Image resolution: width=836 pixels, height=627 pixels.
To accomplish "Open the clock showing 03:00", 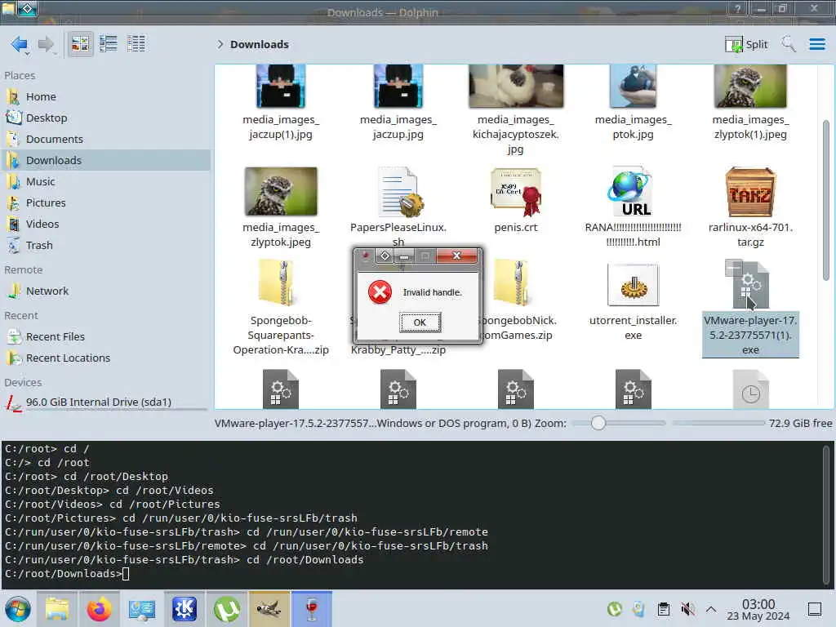I will [758, 609].
